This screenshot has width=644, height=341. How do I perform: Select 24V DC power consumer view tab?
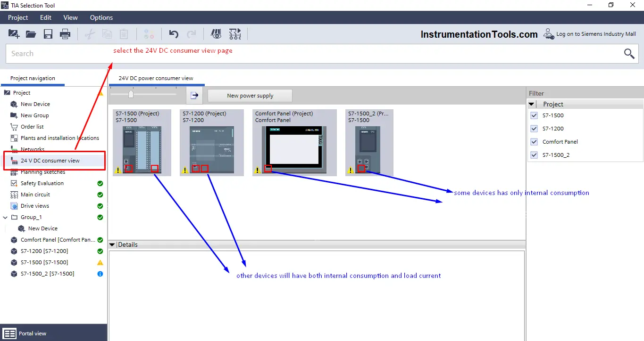156,78
